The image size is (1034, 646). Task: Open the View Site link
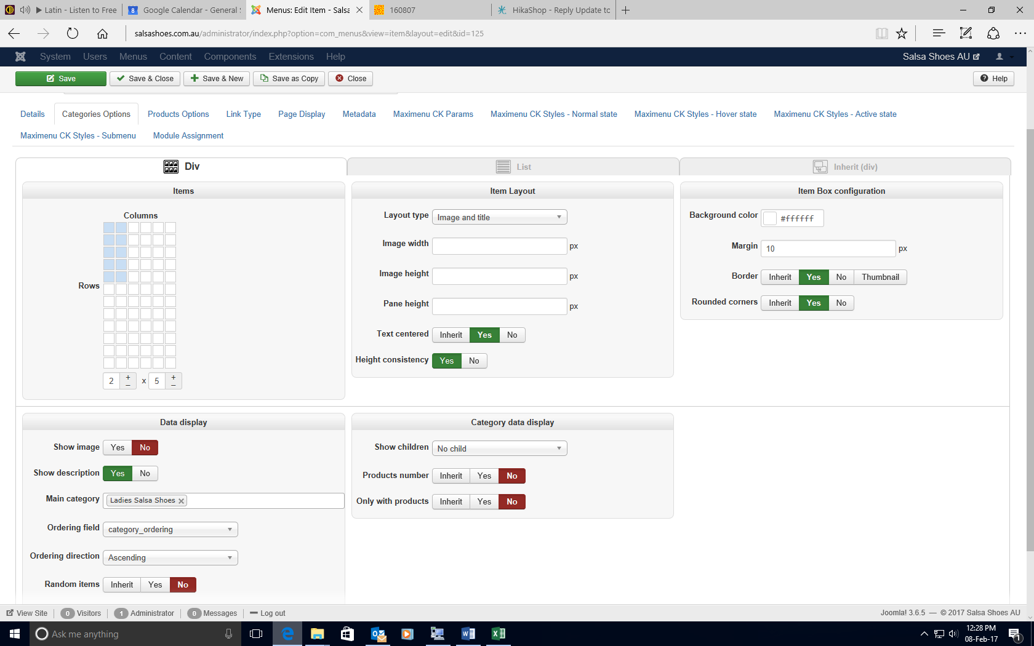pyautogui.click(x=27, y=613)
